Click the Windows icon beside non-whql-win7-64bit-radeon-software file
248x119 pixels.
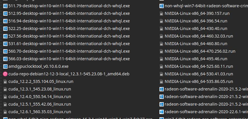[x=161, y=6]
